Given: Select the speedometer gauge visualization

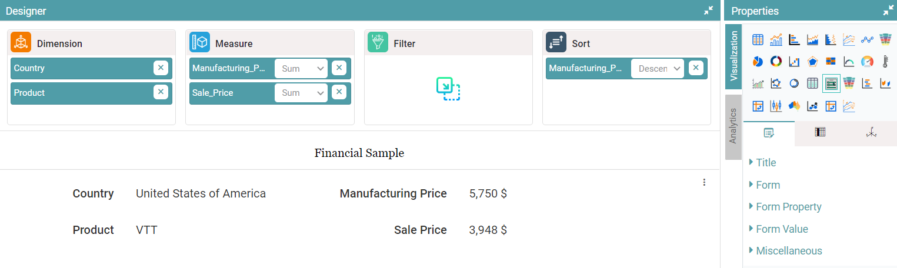Looking at the screenshot, I should click(x=867, y=62).
